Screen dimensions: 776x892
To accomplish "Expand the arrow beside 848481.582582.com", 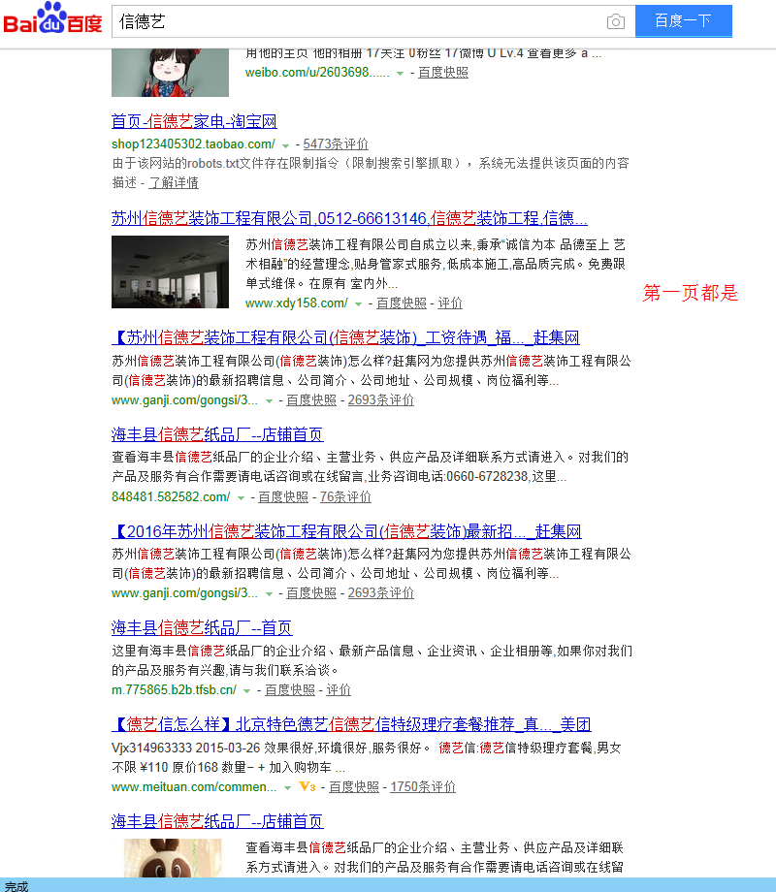I will 241,498.
